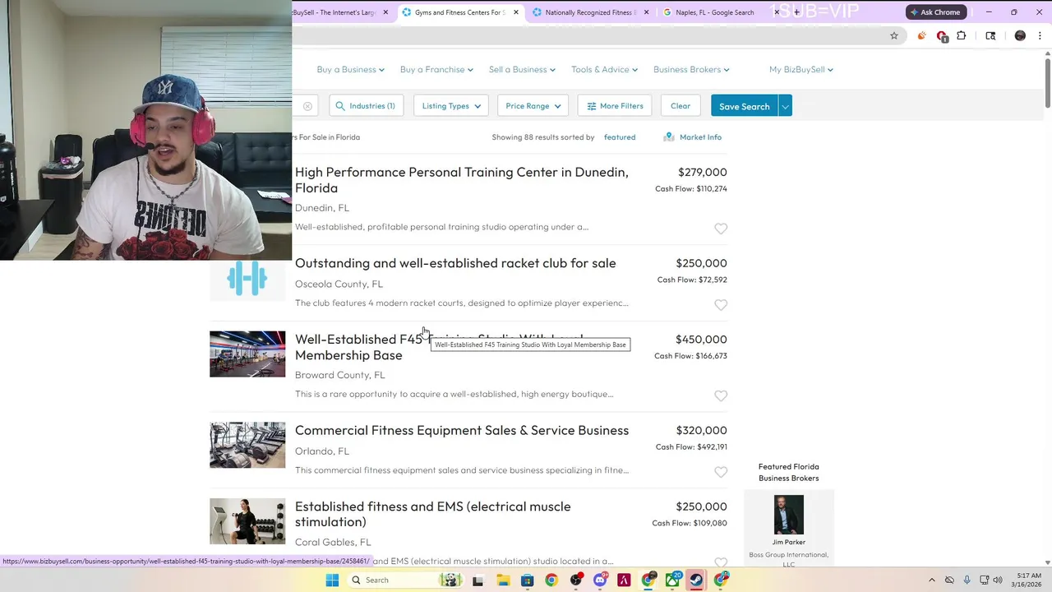
Task: Click $450,000 price text
Action: 701,339
